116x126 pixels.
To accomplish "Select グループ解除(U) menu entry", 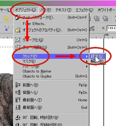I will (x=51, y=48).
